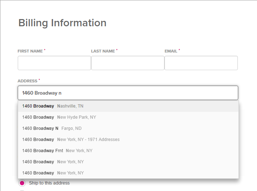This screenshot has width=257, height=191.
Task: Focus the Last Name text box
Action: [x=128, y=63]
